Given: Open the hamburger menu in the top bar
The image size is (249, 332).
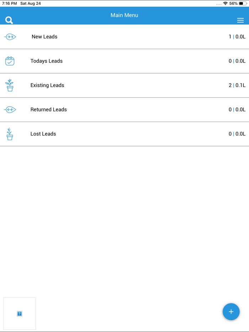Looking at the screenshot, I should pos(240,20).
